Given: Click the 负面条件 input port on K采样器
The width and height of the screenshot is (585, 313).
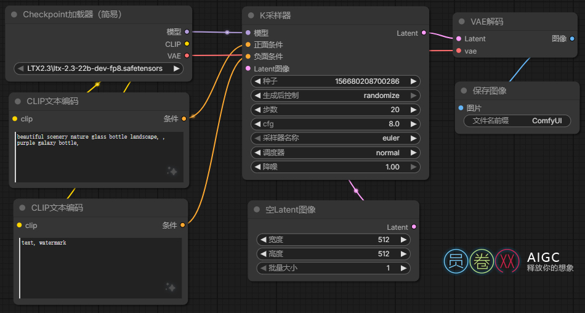Looking at the screenshot, I should click(x=248, y=57).
